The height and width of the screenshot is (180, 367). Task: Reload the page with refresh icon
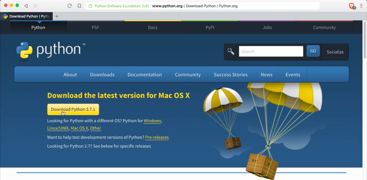tap(70, 6)
